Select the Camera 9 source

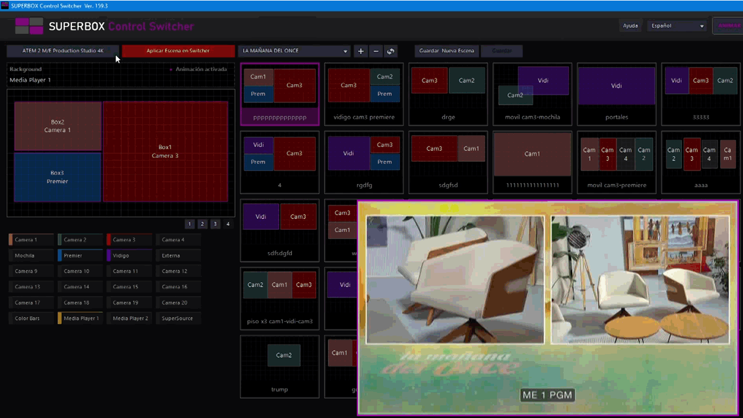point(31,271)
